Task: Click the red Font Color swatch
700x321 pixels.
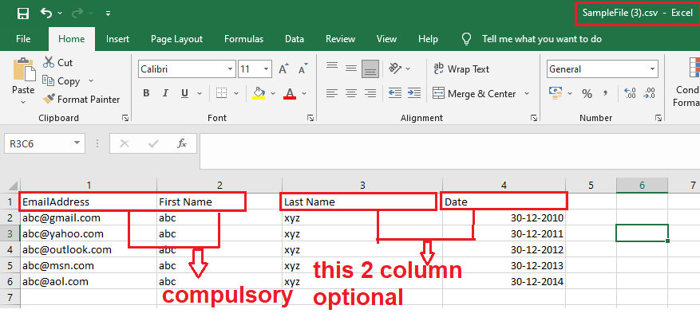Action: click(x=290, y=93)
